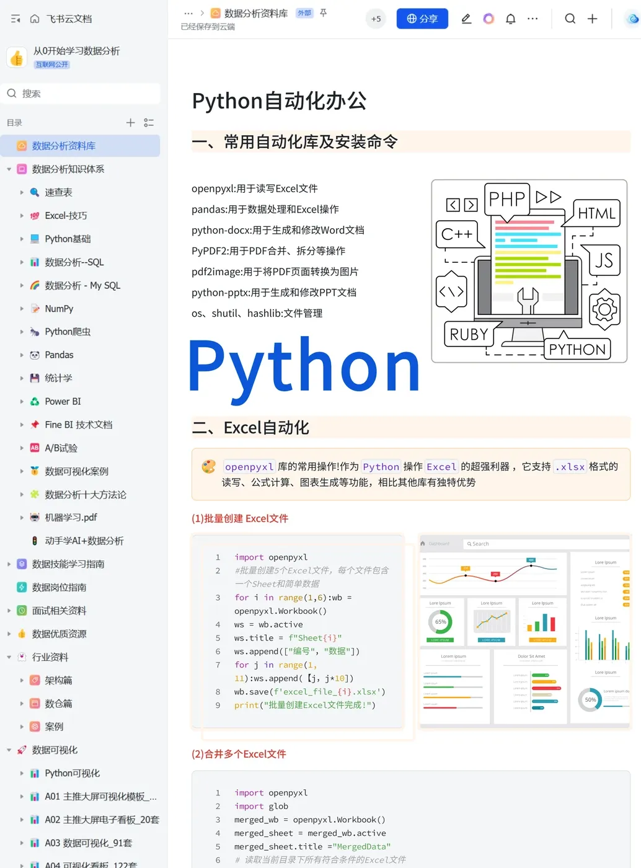Click the Power BI recycle-style icon
Image resolution: width=641 pixels, height=868 pixels.
pyautogui.click(x=35, y=401)
